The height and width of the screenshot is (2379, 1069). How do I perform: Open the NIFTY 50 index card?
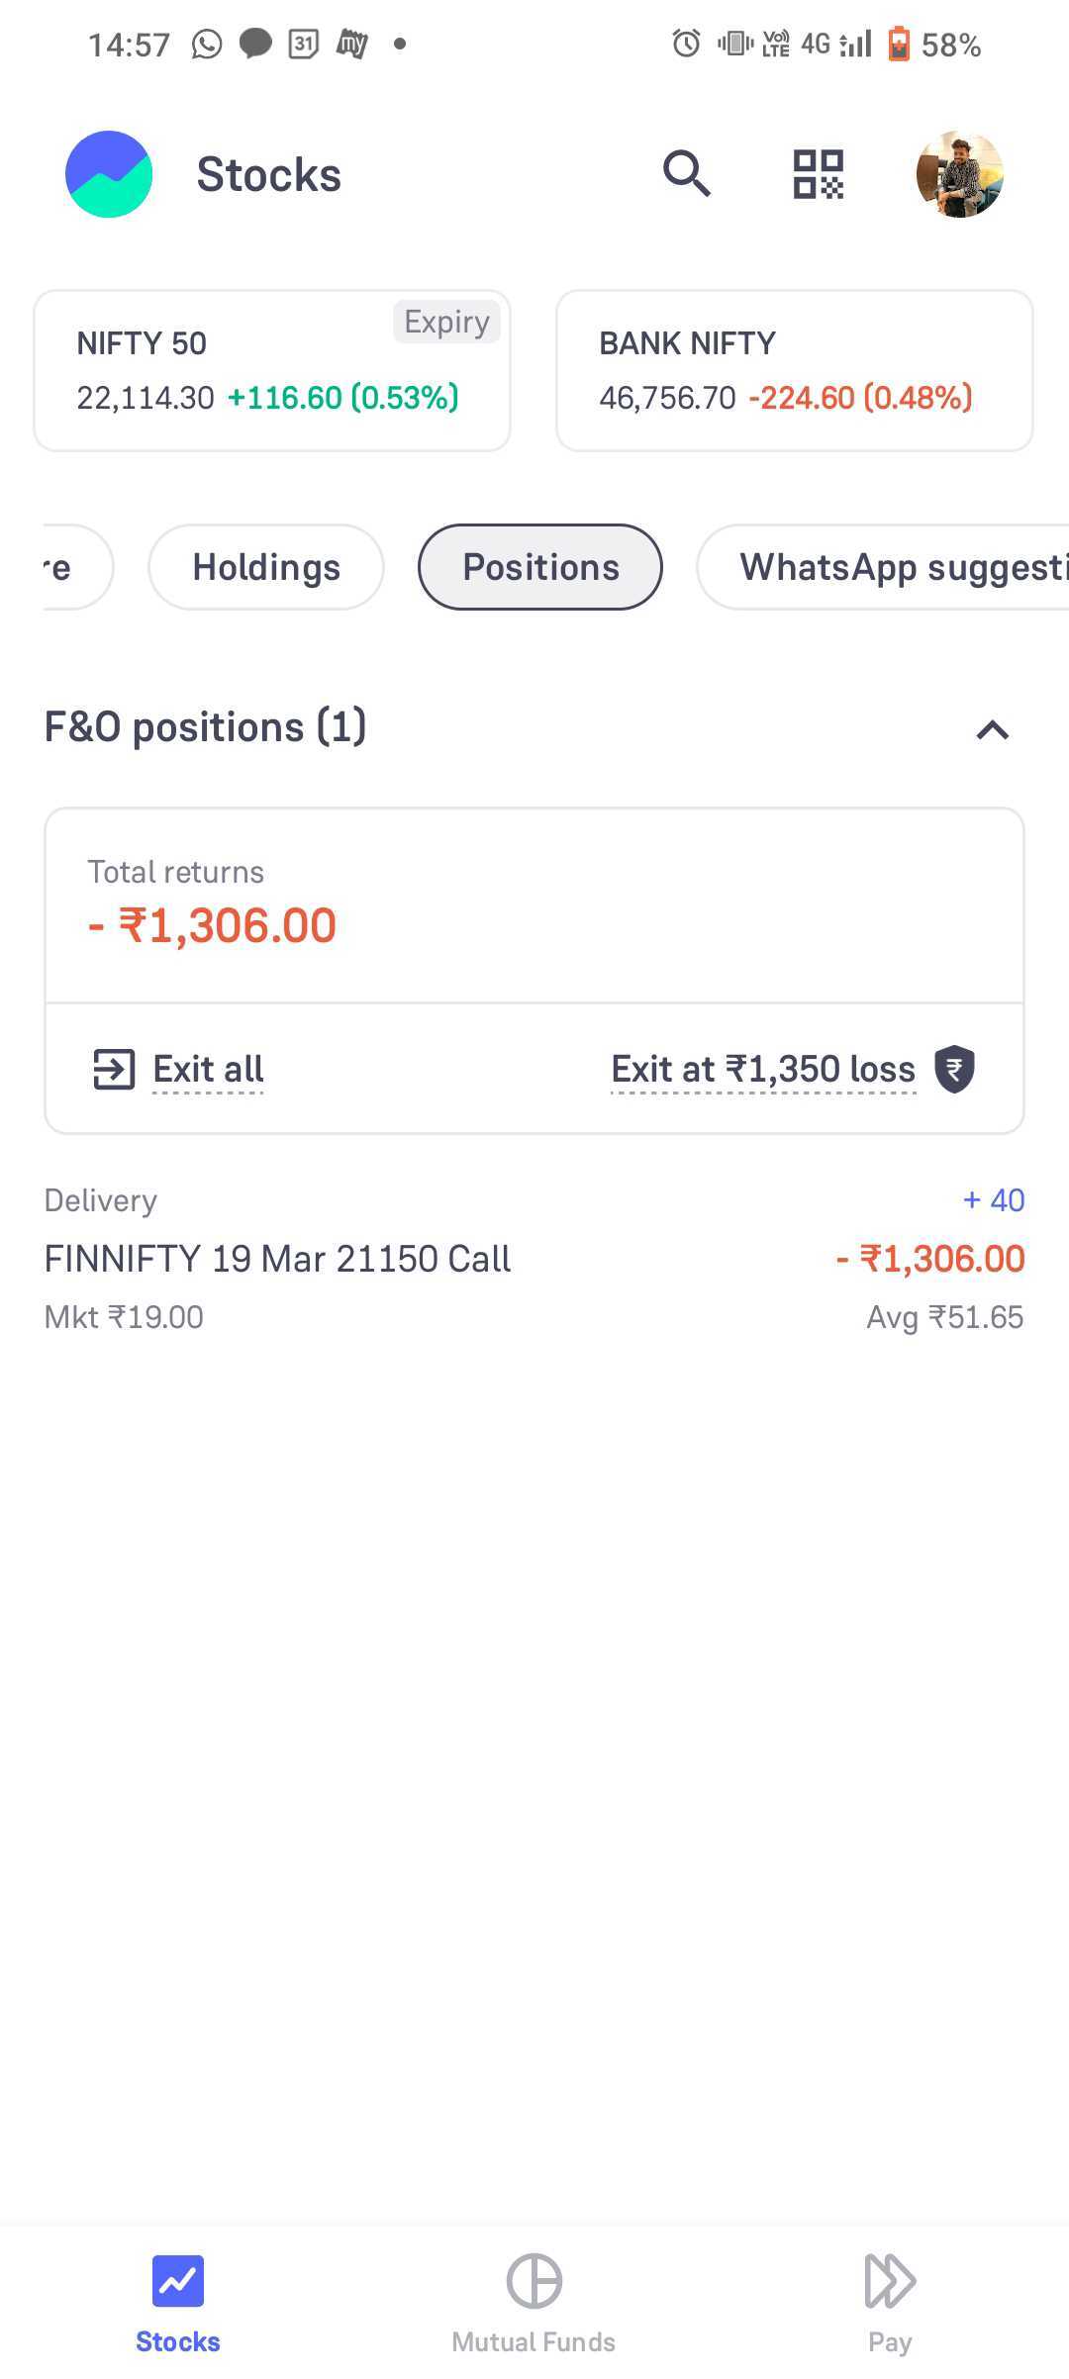272,371
